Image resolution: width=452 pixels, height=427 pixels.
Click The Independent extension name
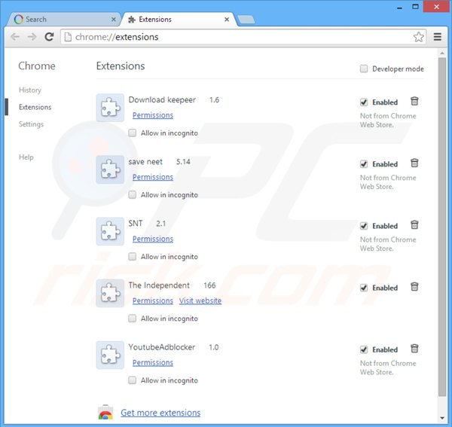(x=159, y=285)
